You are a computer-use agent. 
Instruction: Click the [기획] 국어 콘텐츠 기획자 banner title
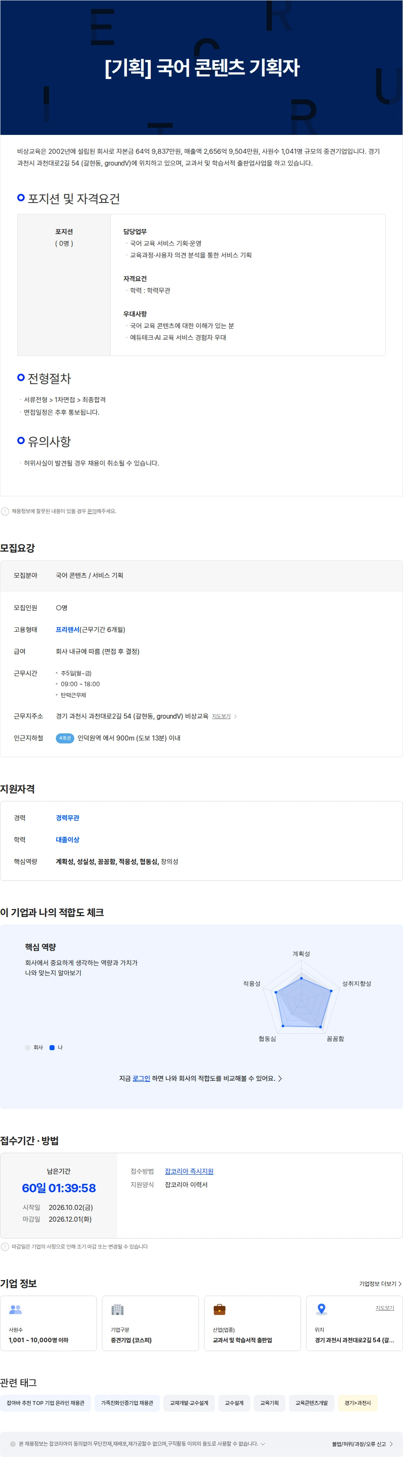tap(202, 67)
